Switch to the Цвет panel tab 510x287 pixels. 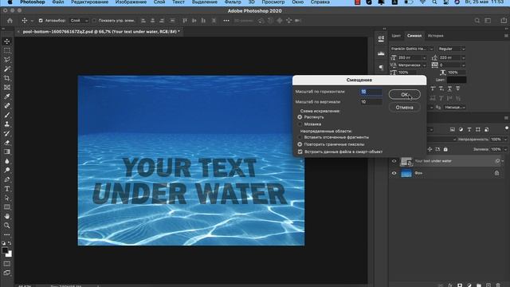click(x=396, y=36)
